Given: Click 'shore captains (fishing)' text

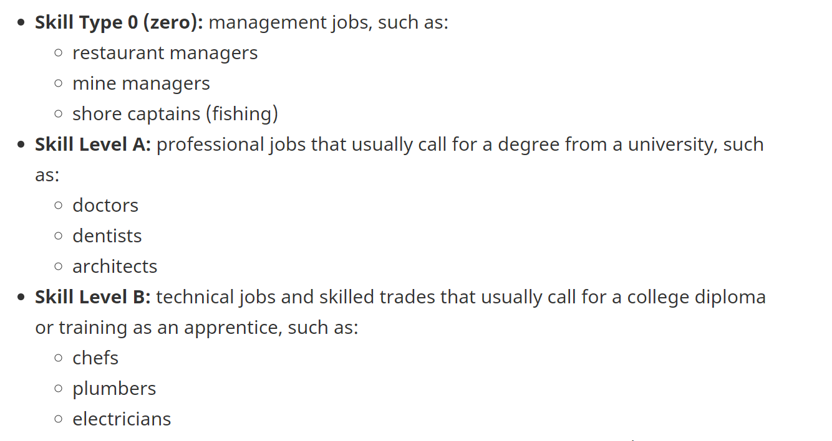Looking at the screenshot, I should [175, 114].
